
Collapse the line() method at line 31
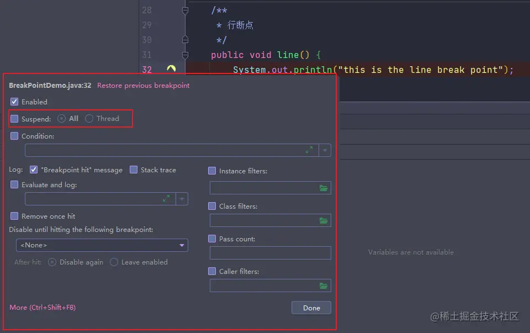point(185,55)
